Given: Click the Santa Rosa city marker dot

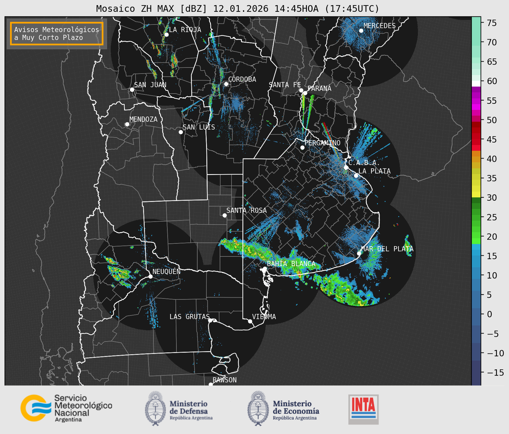Looking at the screenshot, I should (224, 215).
